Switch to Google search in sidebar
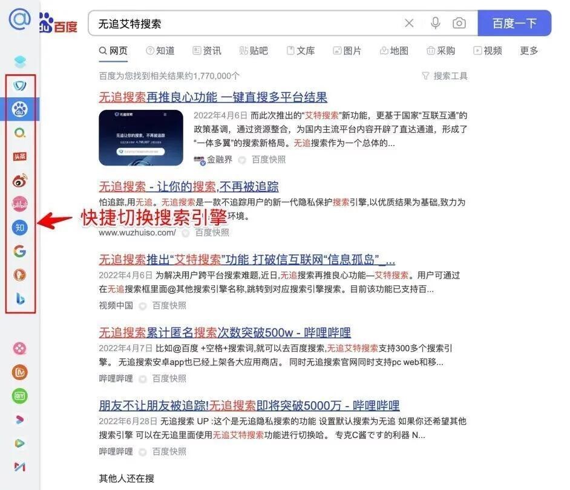The height and width of the screenshot is (490, 570). [19, 251]
